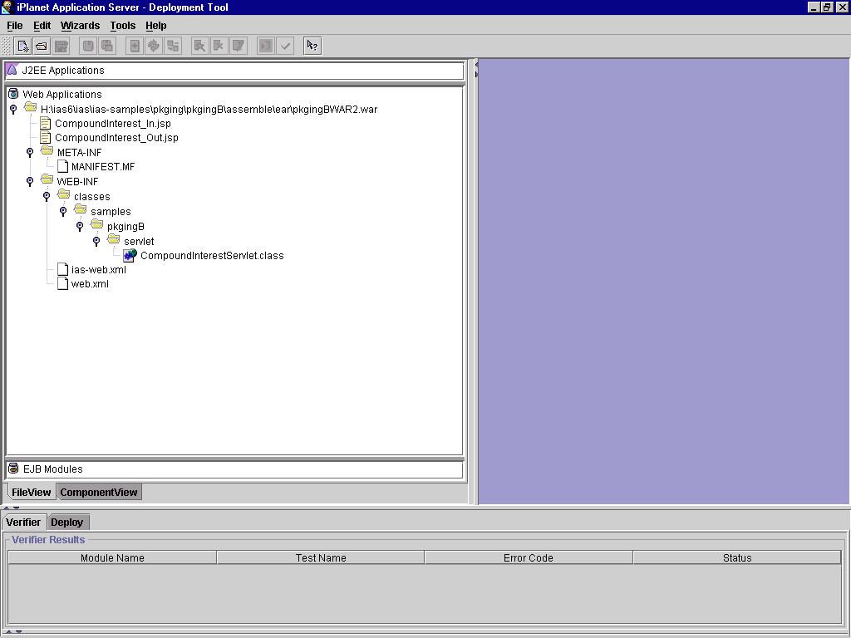Select the Verifier tab
The image size is (851, 638).
(23, 522)
